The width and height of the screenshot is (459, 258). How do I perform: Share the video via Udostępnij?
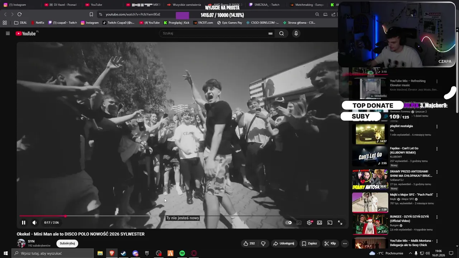[x=284, y=243]
